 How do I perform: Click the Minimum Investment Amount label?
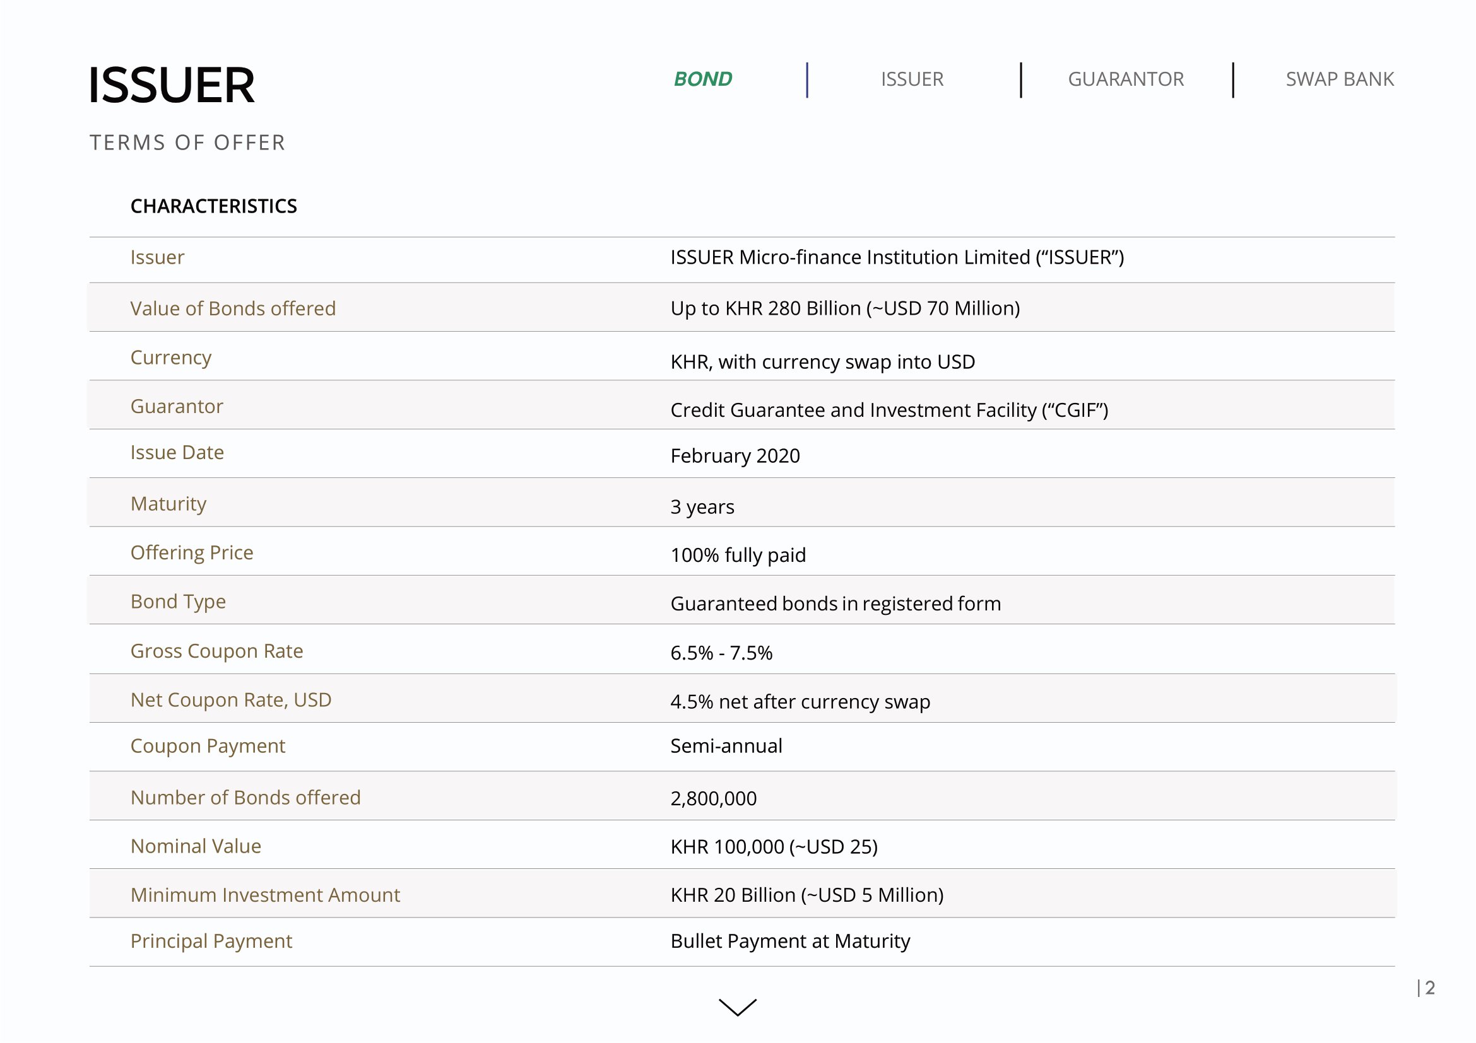(265, 895)
